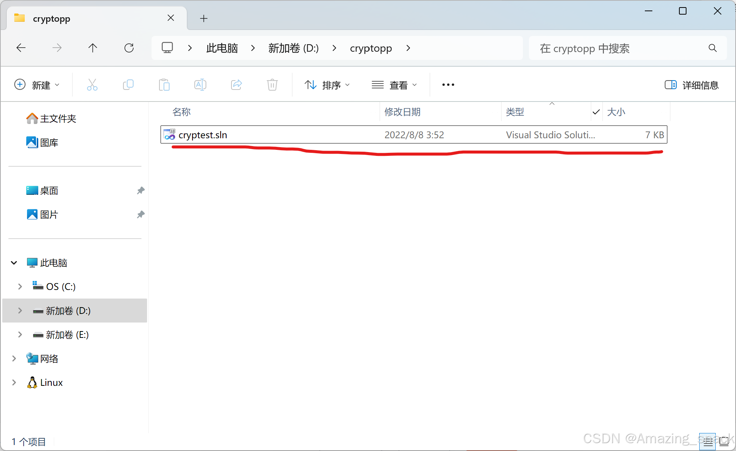736x451 pixels.
Task: Open a new File Explorer tab
Action: (203, 18)
